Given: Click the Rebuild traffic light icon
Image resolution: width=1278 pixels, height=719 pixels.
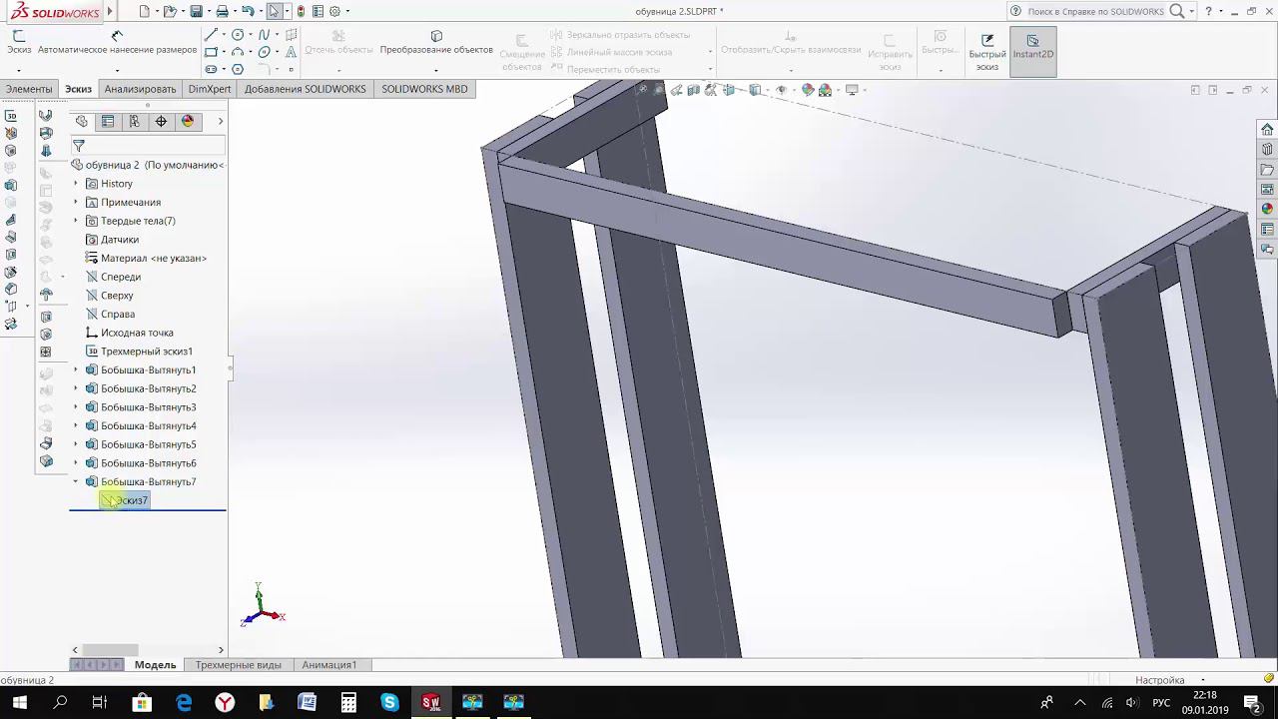Looking at the screenshot, I should click(301, 11).
